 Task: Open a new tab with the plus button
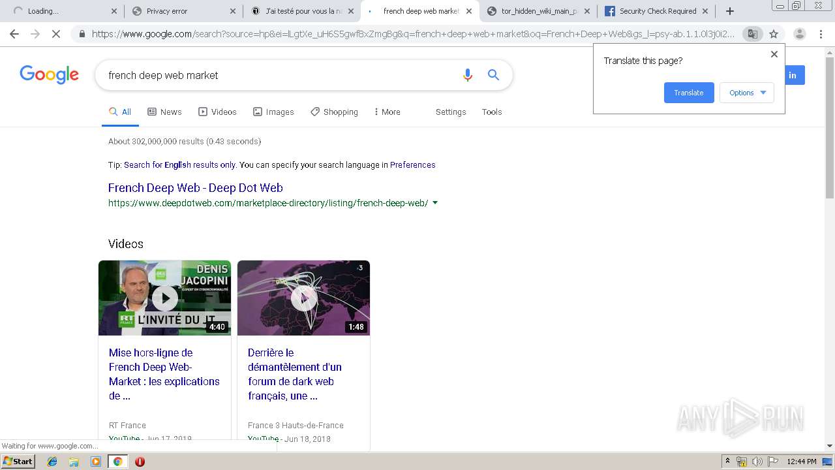730,11
